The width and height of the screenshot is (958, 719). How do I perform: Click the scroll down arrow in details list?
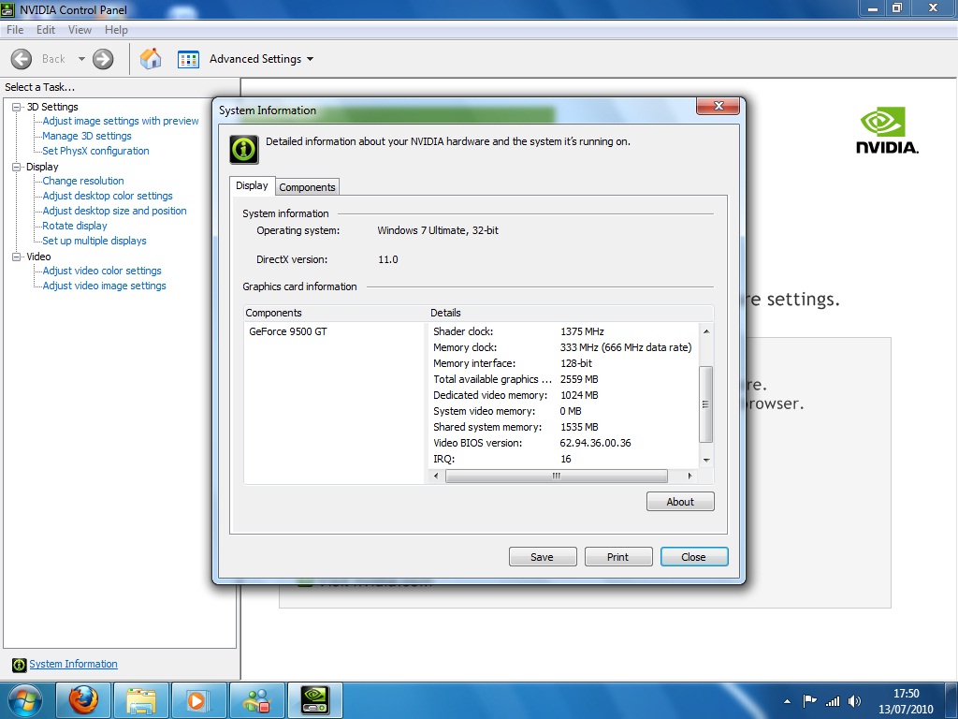[x=706, y=460]
